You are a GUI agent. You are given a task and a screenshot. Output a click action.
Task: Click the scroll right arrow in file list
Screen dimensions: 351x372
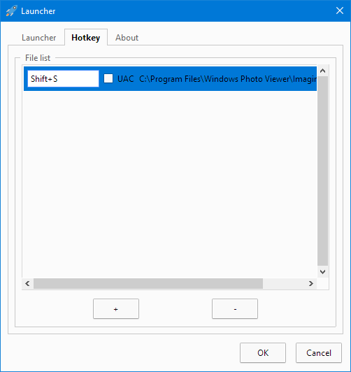click(311, 283)
